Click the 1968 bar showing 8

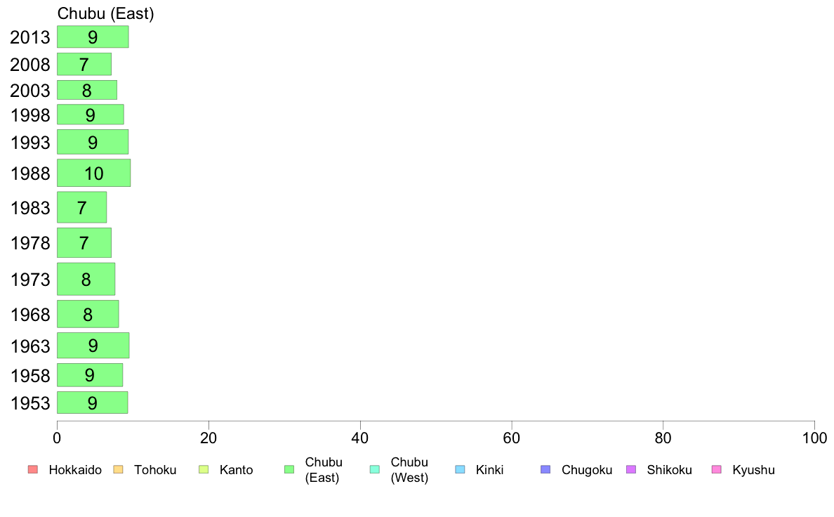pos(88,314)
